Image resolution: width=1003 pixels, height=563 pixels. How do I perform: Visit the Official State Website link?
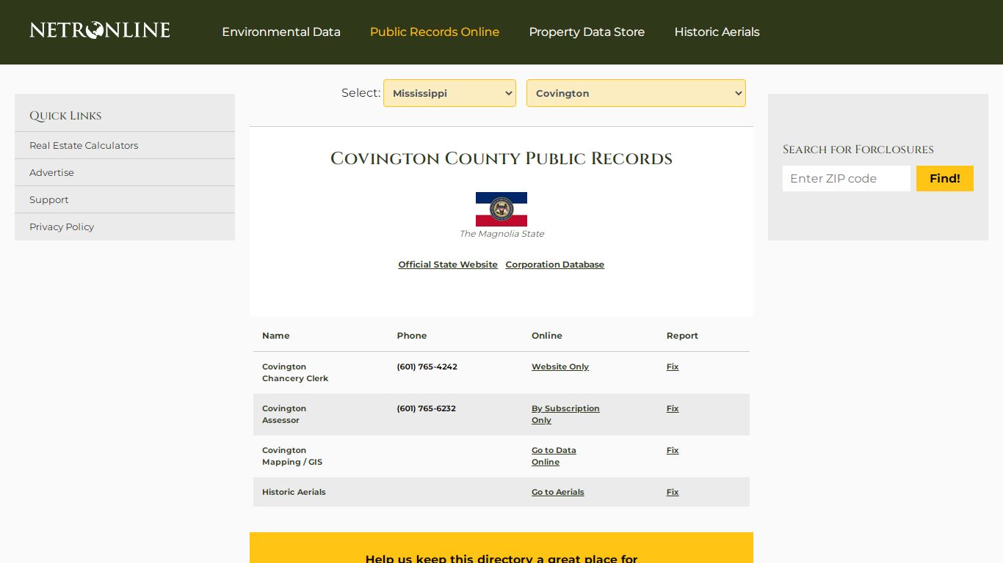click(448, 265)
